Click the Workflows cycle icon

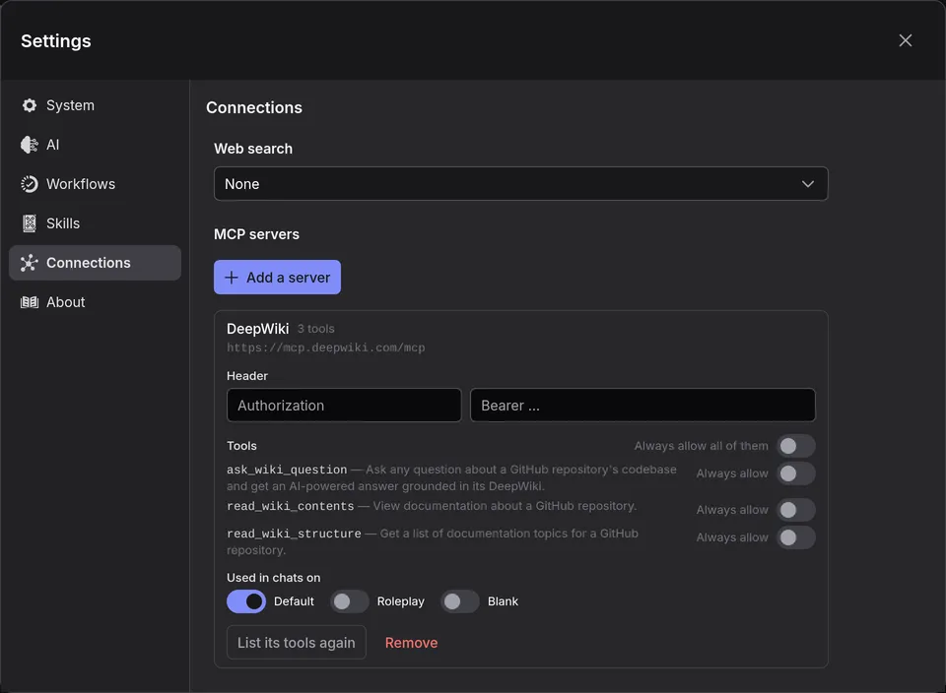29,184
